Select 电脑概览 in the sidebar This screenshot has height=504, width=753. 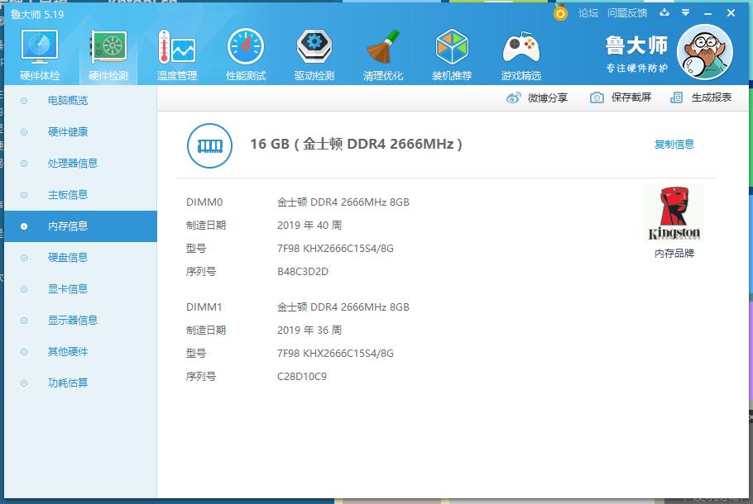68,101
